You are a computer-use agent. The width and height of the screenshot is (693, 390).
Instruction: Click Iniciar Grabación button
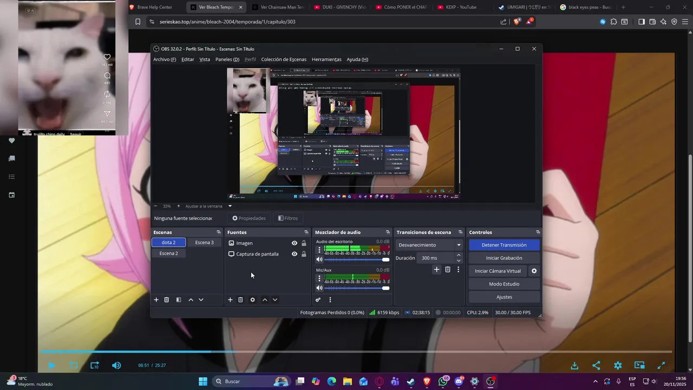[504, 258]
